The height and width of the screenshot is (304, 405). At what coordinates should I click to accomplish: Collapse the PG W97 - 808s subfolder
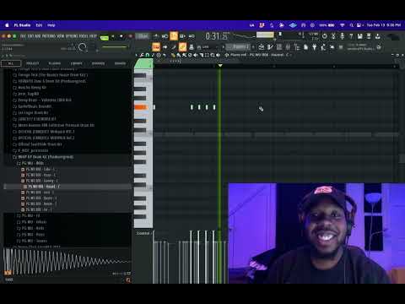[30, 163]
